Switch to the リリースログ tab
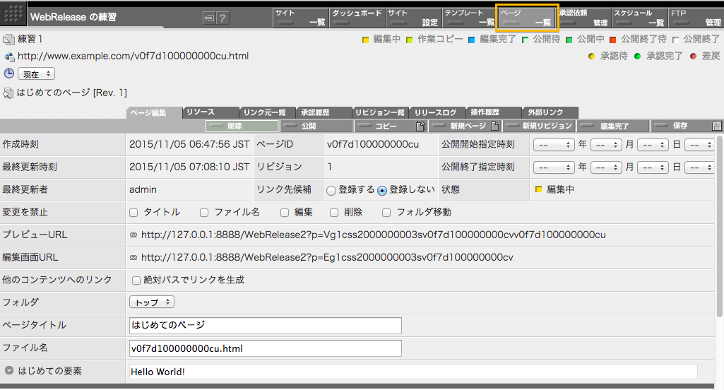The width and height of the screenshot is (724, 390). (x=437, y=112)
